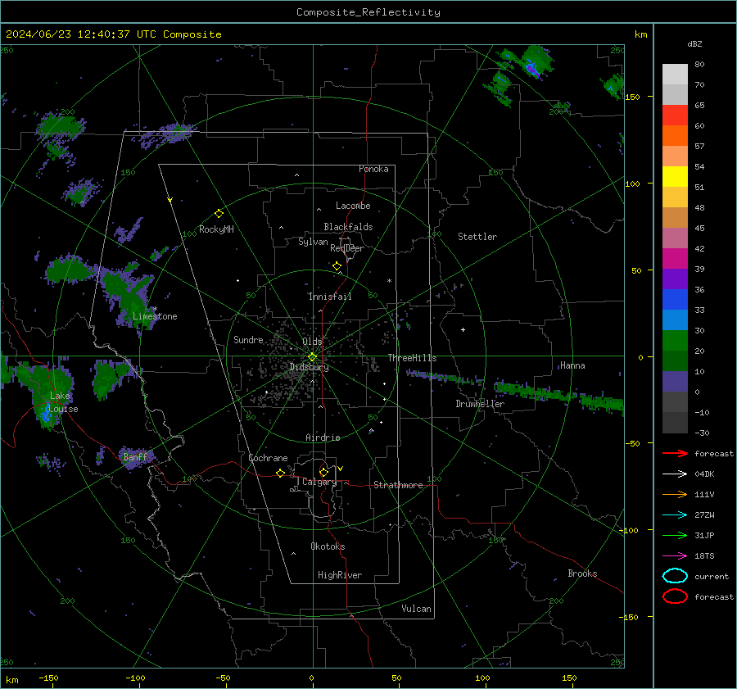
Task: Click the yellow diamond marker beside RockyMH
Action: point(219,214)
